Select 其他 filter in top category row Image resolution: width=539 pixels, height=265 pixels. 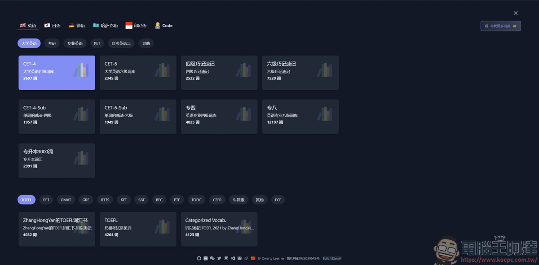[146, 43]
